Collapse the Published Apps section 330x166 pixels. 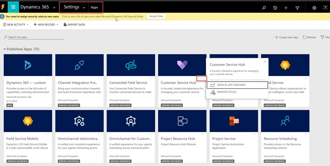coord(5,49)
